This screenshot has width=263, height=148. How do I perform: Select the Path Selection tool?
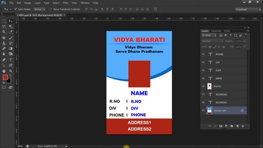pyautogui.click(x=4, y=65)
